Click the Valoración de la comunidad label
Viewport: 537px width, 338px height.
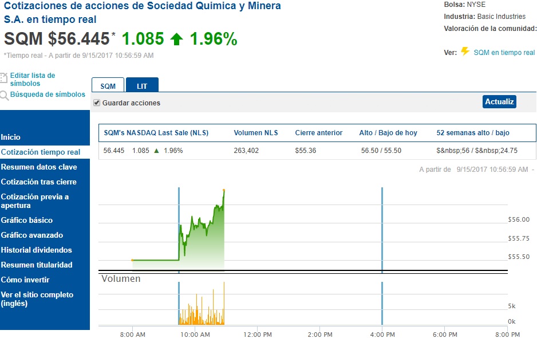490,29
